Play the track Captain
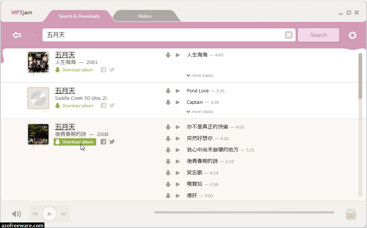 pyautogui.click(x=178, y=102)
